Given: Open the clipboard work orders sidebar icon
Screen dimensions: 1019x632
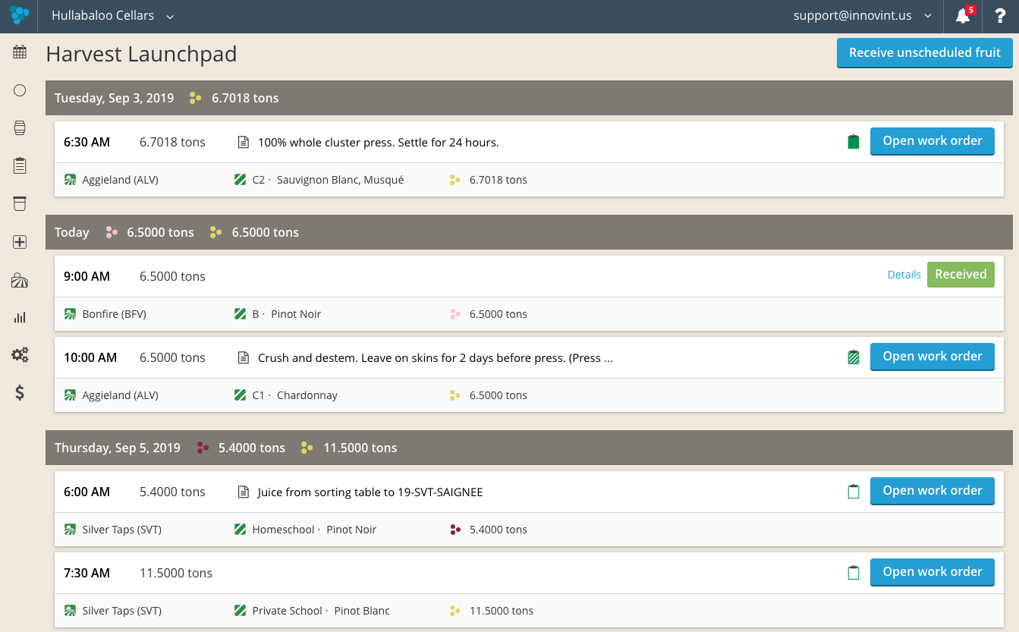Looking at the screenshot, I should coord(20,165).
